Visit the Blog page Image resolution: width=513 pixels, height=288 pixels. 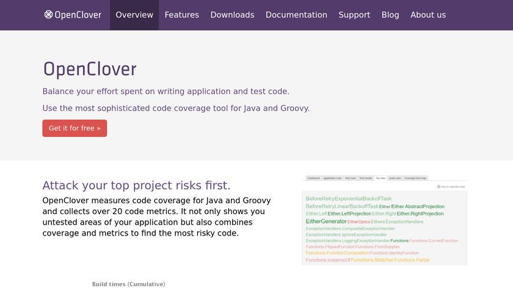390,15
